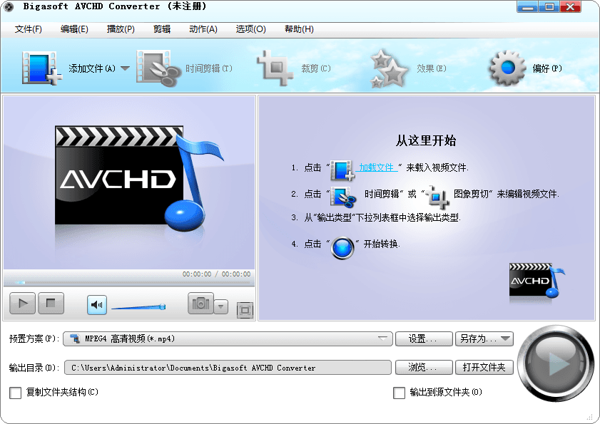Check output to source folder option
Screen dimensions: 600x424
(x=400, y=393)
